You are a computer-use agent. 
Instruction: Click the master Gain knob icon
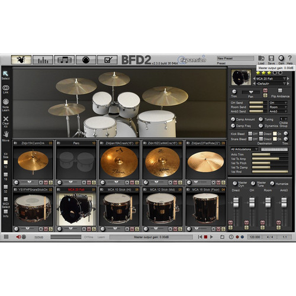pyautogui.click(x=281, y=58)
